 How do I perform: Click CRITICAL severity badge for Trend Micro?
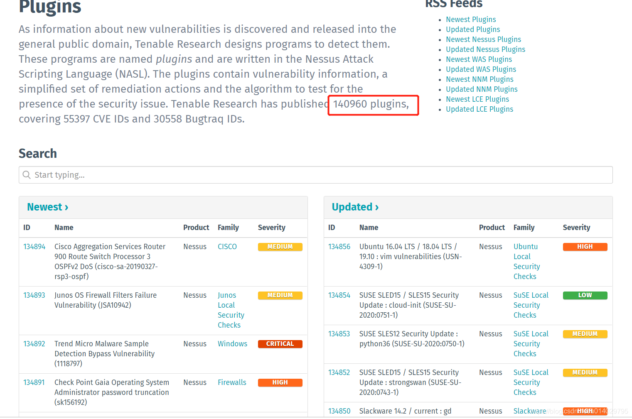coord(280,344)
